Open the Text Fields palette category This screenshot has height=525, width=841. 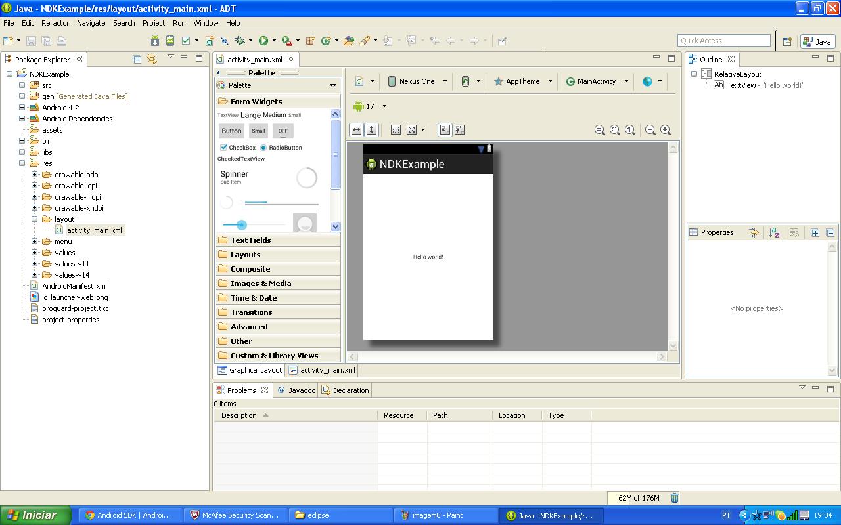[x=278, y=240]
